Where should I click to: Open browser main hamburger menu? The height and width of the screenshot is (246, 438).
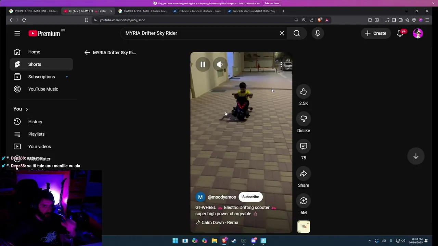coord(427,20)
